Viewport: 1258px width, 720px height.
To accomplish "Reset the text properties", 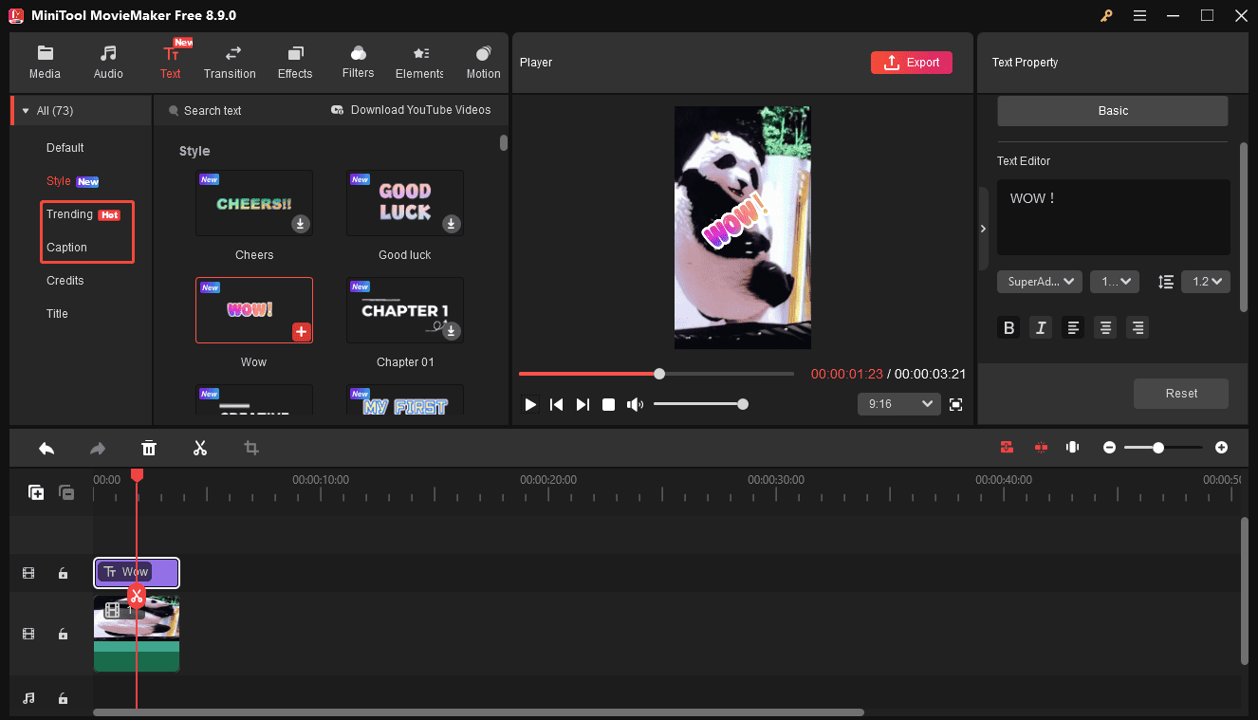I will pos(1181,393).
